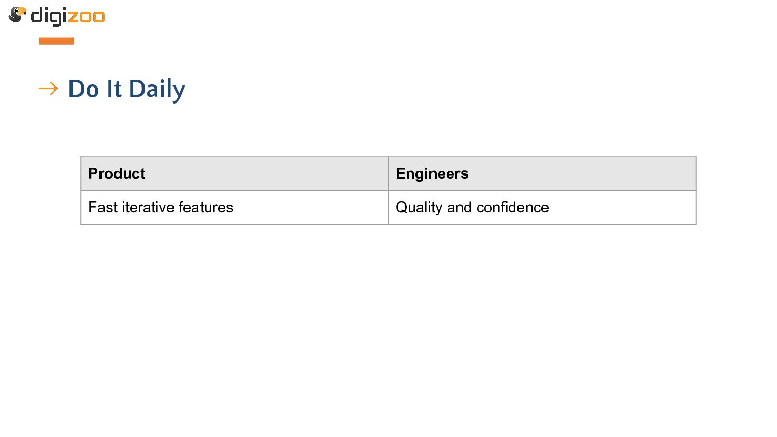The image size is (777, 437).
Task: Select the "Do It Daily" slide title
Action: tap(126, 89)
